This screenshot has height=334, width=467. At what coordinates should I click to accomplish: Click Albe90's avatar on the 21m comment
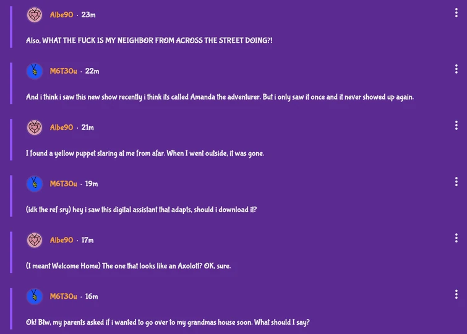tap(35, 127)
